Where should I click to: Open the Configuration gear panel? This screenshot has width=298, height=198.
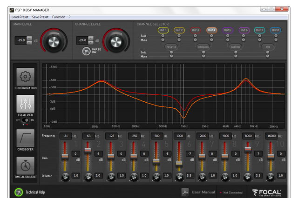point(26,77)
